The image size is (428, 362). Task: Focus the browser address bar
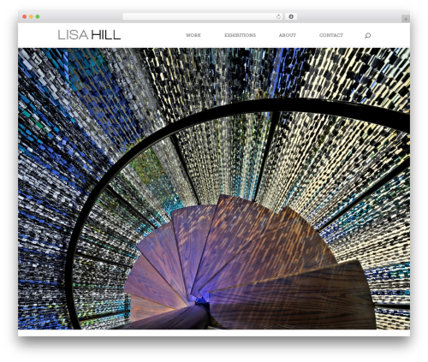point(203,16)
